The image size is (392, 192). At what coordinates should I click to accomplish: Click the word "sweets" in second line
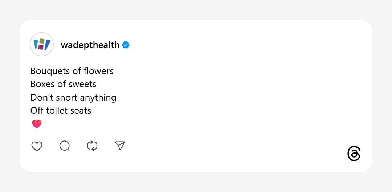click(x=84, y=84)
